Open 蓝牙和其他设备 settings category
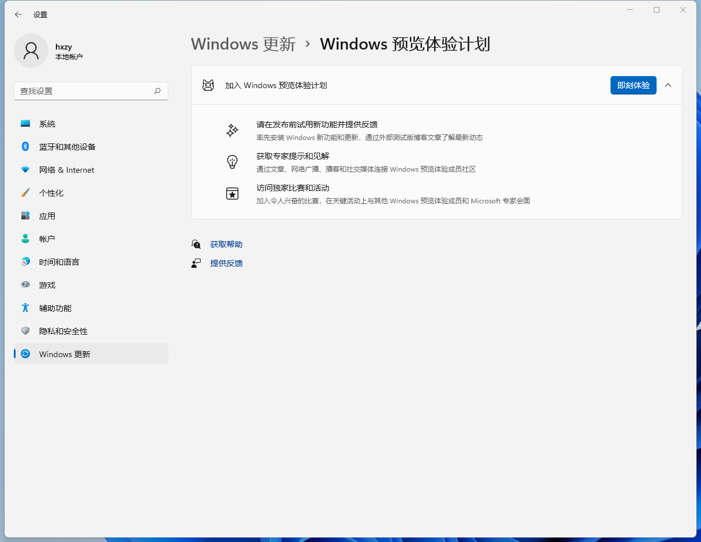The image size is (701, 542). tap(91, 147)
